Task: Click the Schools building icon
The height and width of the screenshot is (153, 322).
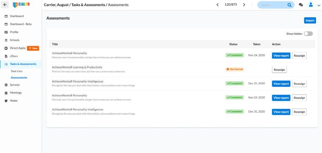Action: point(6,40)
